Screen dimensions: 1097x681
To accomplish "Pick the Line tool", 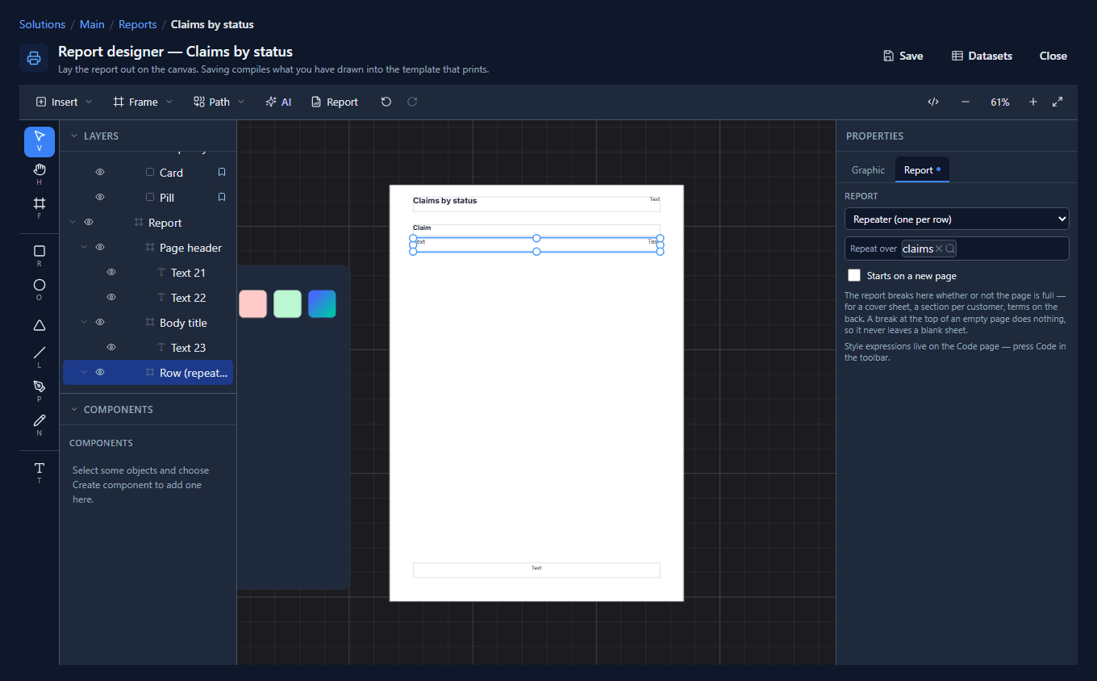I will click(x=40, y=357).
